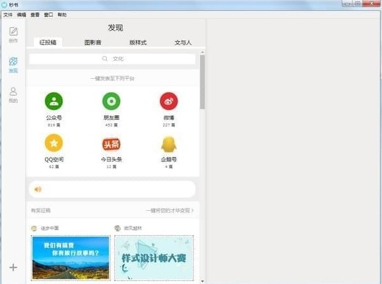The image size is (382, 284).
Task: Open the 帮助 menu
Action: pyautogui.click(x=62, y=15)
